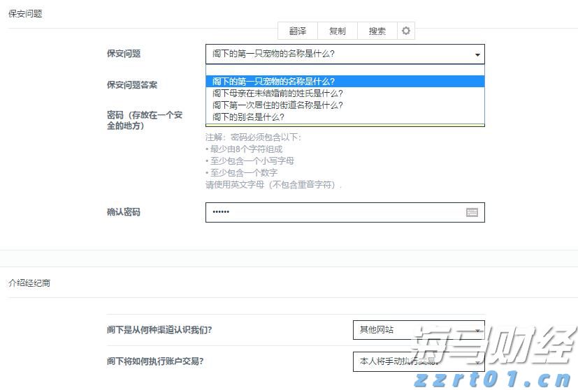Click the 介绍经纪商 section heading
This screenshot has width=578, height=390.
click(x=29, y=283)
